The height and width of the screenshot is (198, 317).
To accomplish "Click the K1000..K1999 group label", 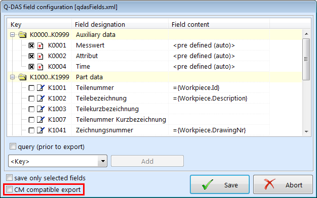I will point(50,77).
